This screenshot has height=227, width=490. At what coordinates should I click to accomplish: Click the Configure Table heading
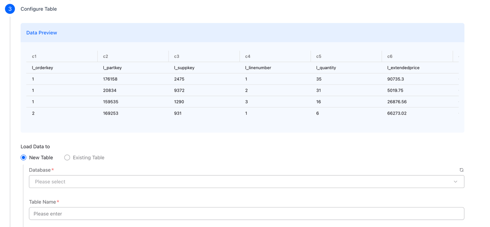(x=38, y=9)
